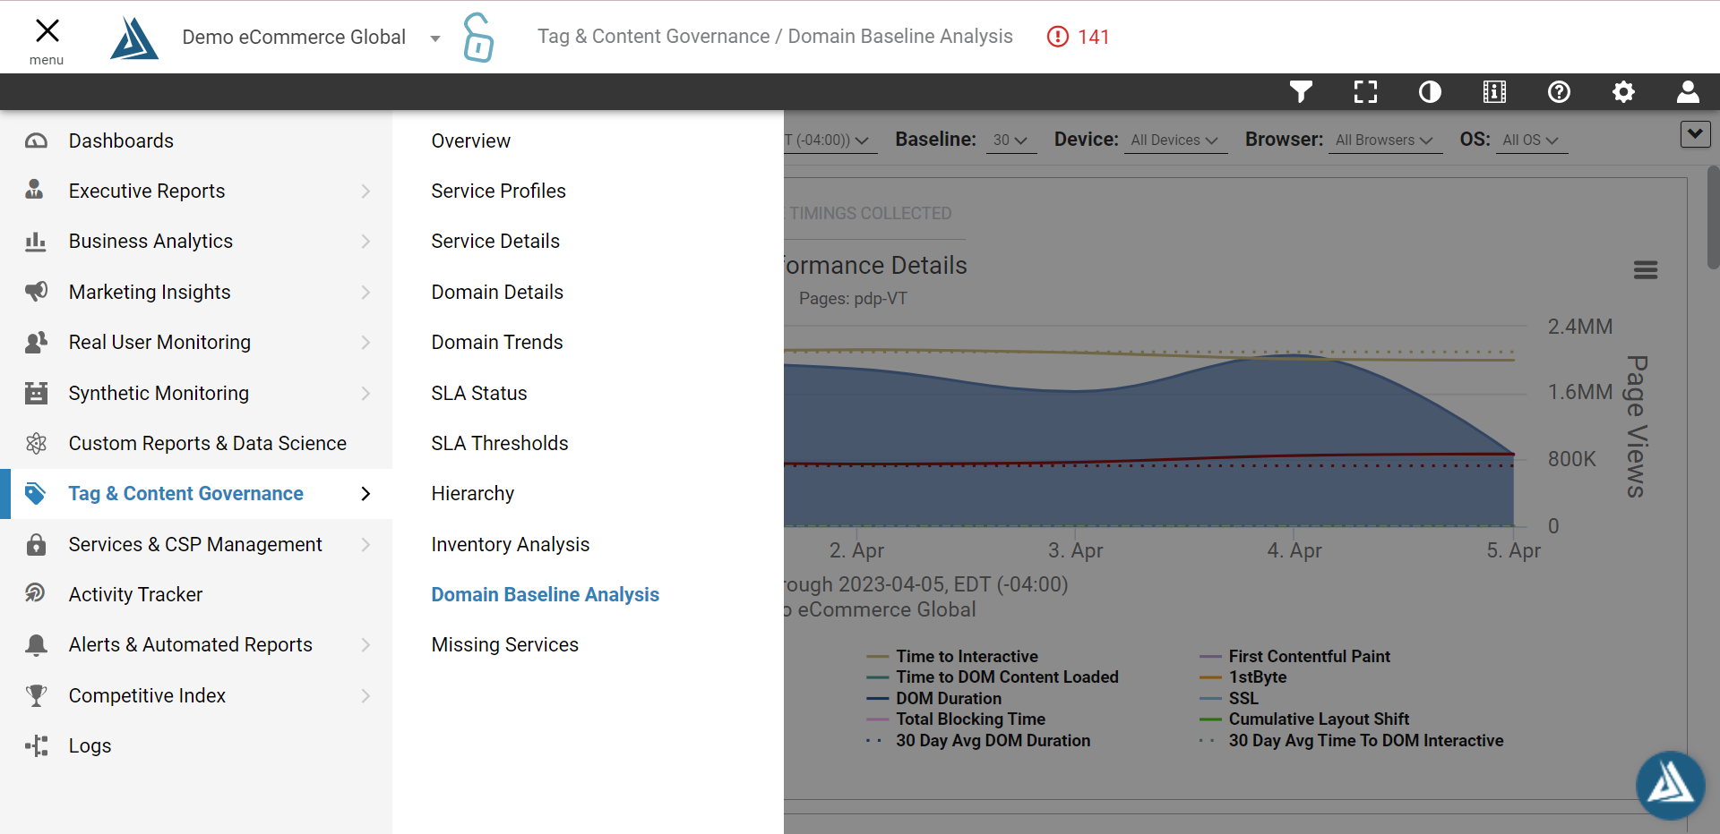Click the Tag & Content Governance tag icon

click(36, 493)
